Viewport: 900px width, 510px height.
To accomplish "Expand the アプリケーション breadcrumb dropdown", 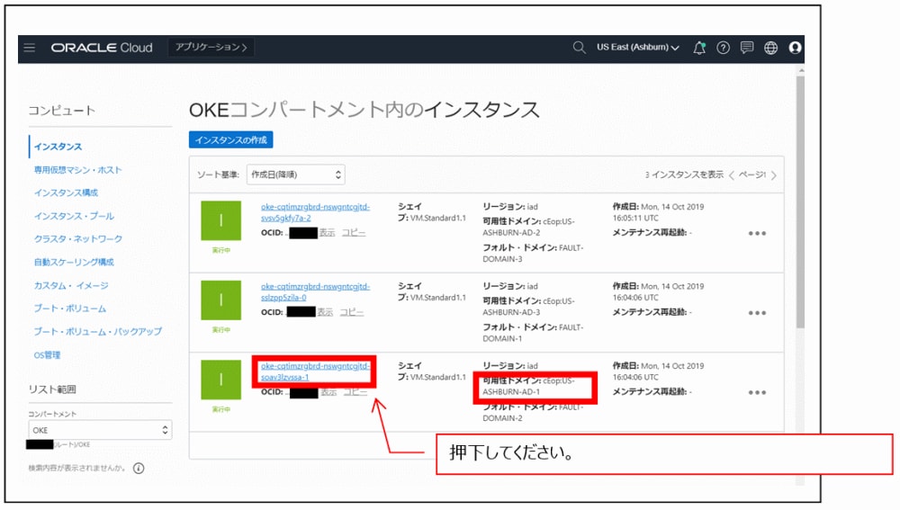I will point(211,48).
